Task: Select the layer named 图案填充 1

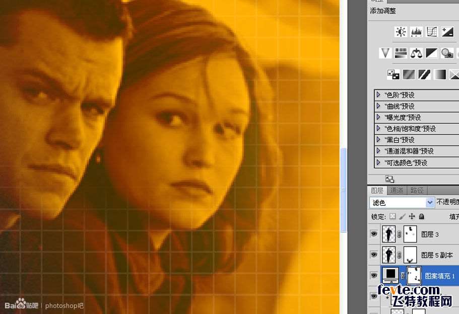Action: [440, 276]
